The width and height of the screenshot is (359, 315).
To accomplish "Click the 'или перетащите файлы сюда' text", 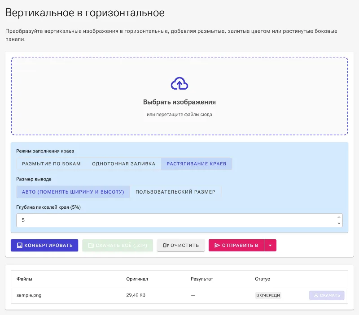I will pyautogui.click(x=179, y=114).
